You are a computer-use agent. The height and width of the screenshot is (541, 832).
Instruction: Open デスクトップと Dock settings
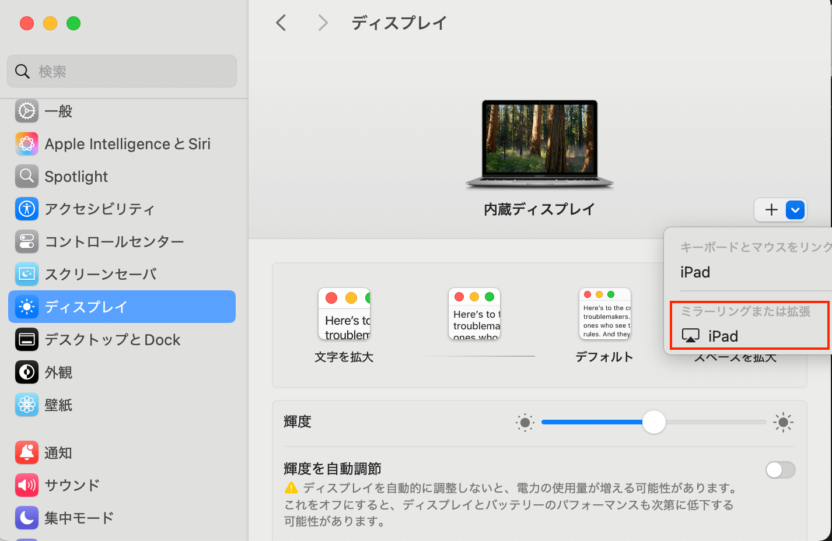(27, 339)
